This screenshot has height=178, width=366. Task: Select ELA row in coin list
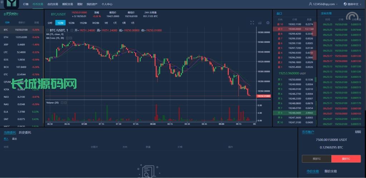tap(22, 112)
